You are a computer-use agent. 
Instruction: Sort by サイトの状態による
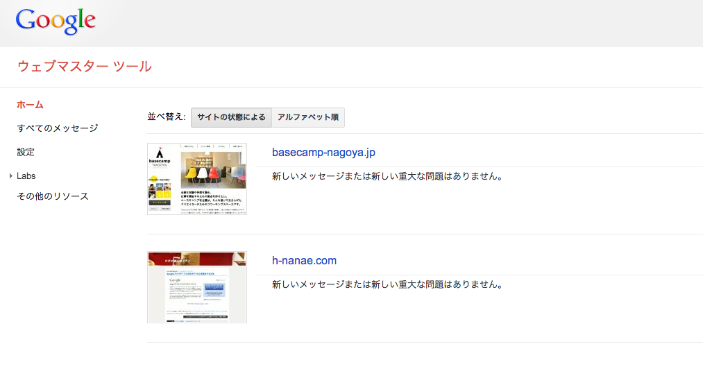[231, 117]
